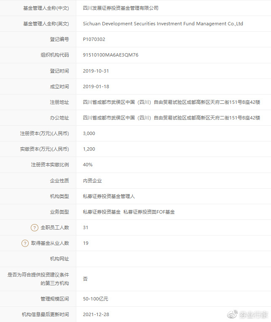Click the label 企业性质
Screen dimensions: 271x322
59,181
